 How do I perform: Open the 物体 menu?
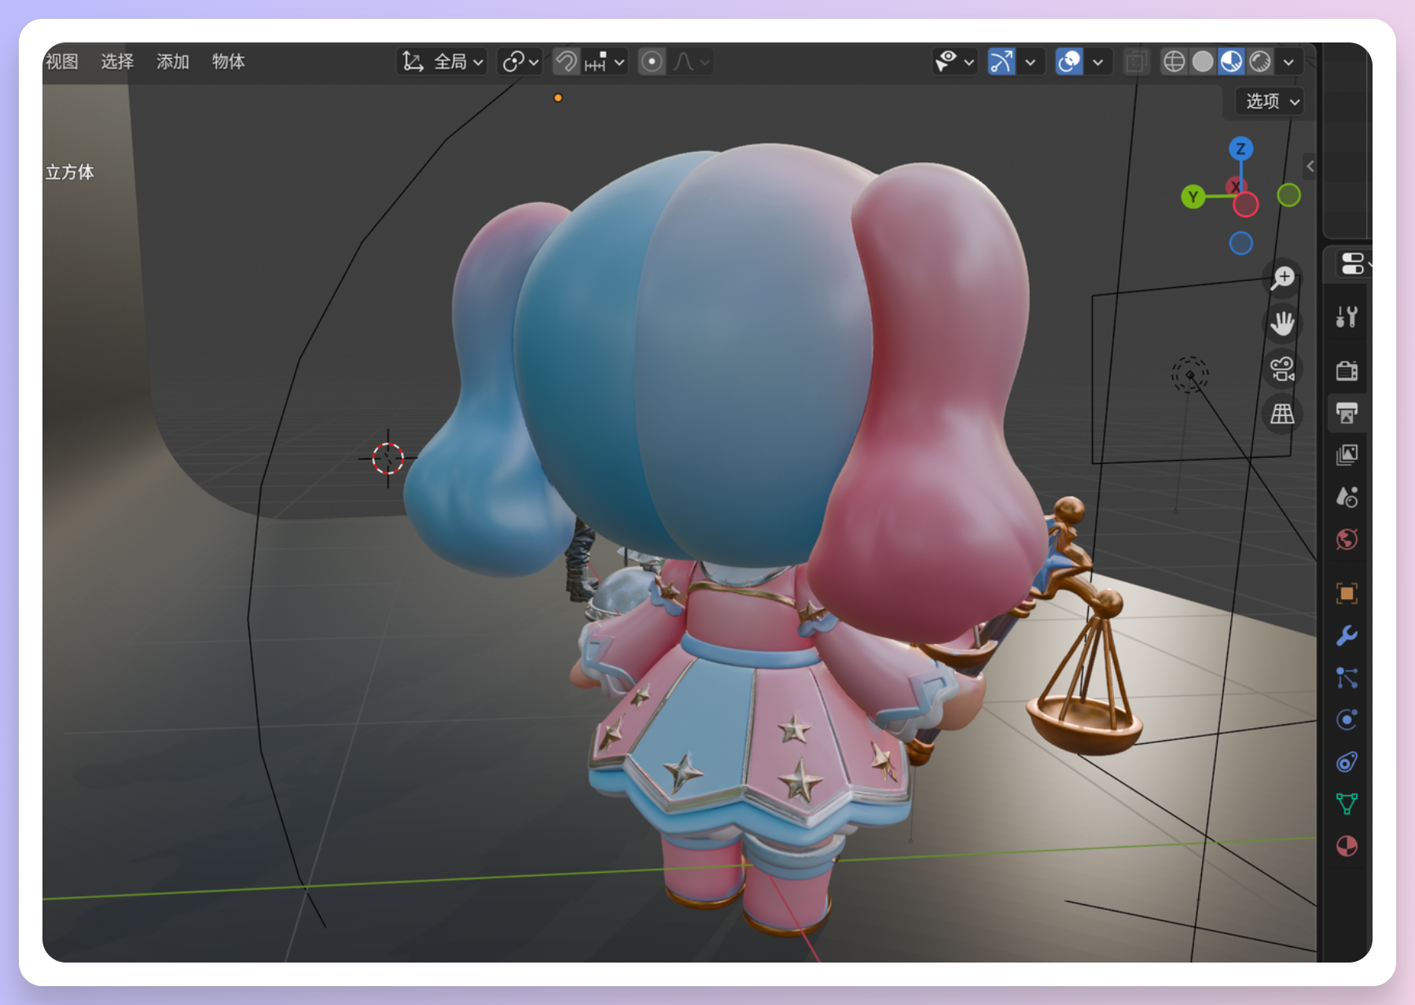pyautogui.click(x=228, y=61)
